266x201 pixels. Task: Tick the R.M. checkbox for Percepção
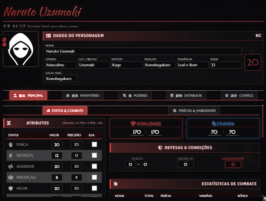[94, 177]
